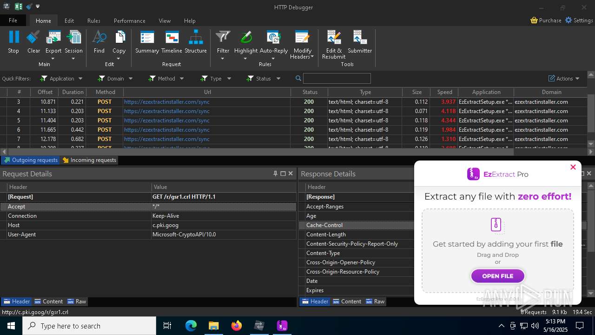Click the Copy icon
The height and width of the screenshot is (335, 595).
[x=119, y=37]
